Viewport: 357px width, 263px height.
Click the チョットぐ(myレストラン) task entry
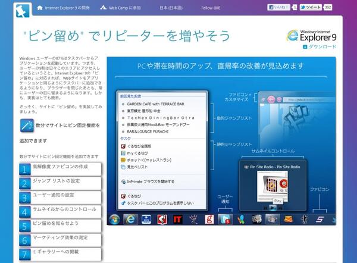[146, 160]
